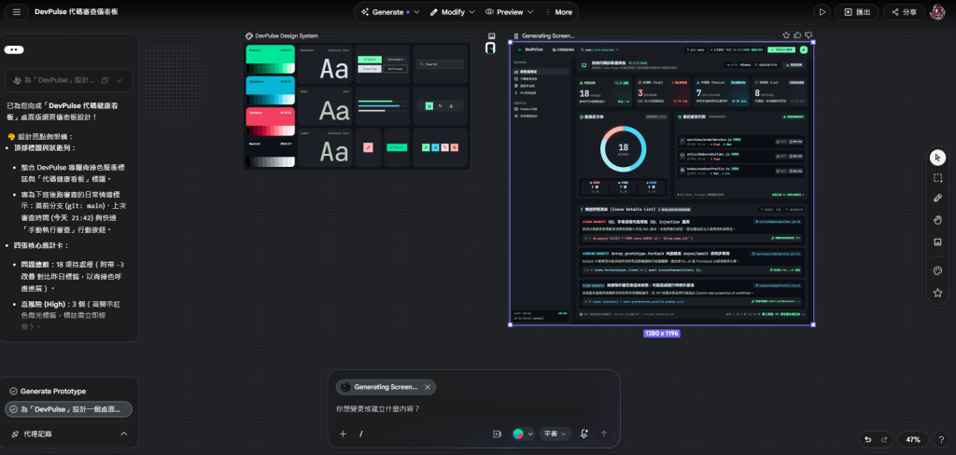The height and width of the screenshot is (455, 956).
Task: Select the cursor pointer tool in right toolbar
Action: pos(937,158)
